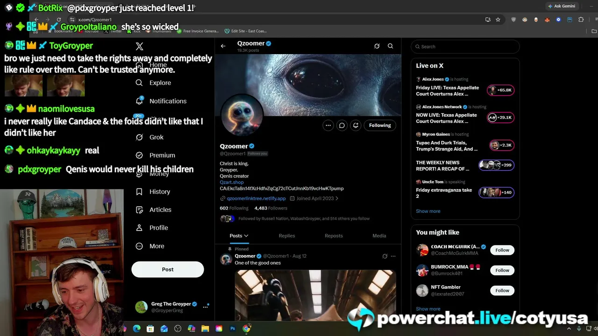Click the Grok profile summary icon
The width and height of the screenshot is (598, 336).
377,46
